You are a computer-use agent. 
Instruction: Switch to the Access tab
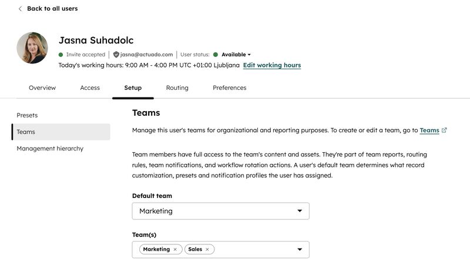tap(90, 88)
